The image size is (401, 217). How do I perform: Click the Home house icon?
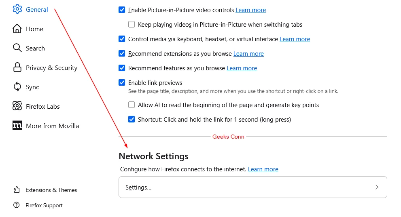point(17,29)
